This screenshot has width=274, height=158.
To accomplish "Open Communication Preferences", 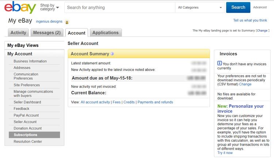I will pos(26,76).
